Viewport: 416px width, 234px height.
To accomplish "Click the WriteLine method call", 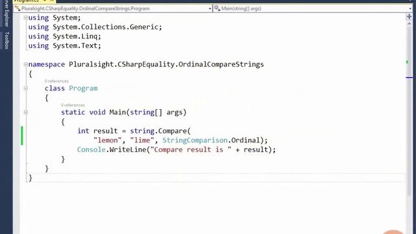I will 128,149.
